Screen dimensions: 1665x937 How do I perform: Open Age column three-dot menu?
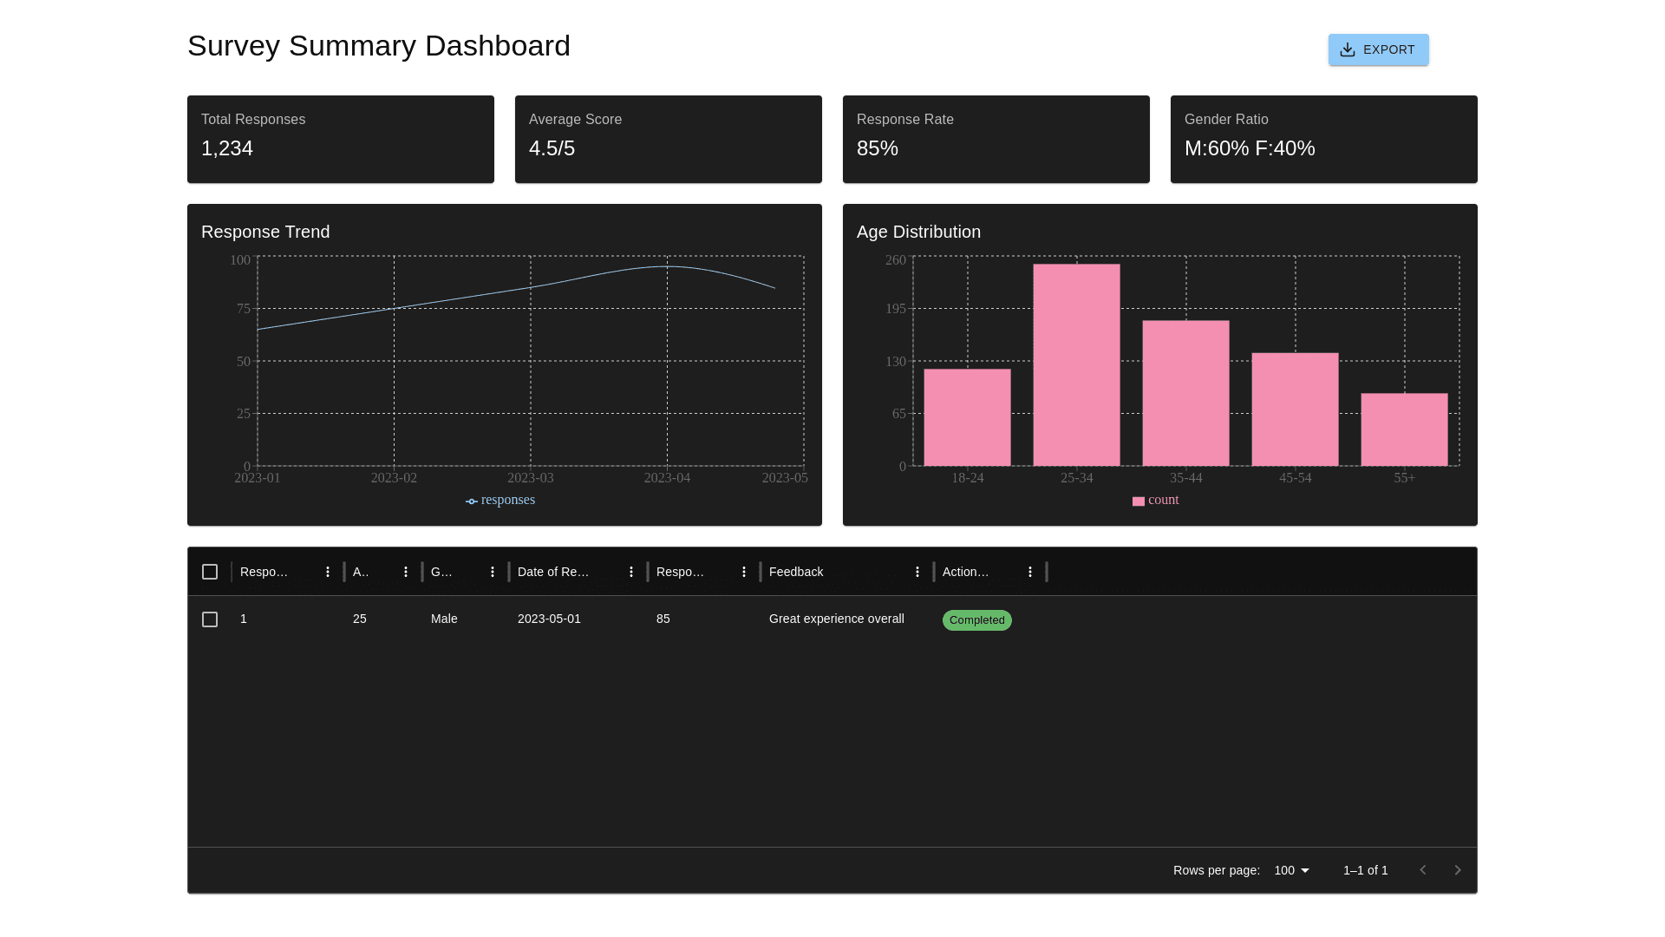coord(406,572)
